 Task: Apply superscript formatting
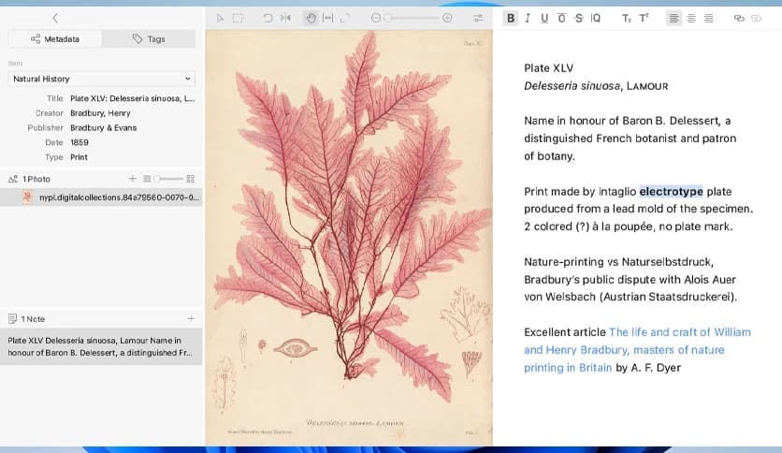pyautogui.click(x=644, y=19)
